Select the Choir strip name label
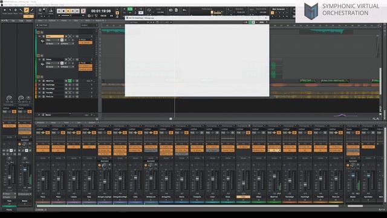Screen dimensions: 387x218 212,197
